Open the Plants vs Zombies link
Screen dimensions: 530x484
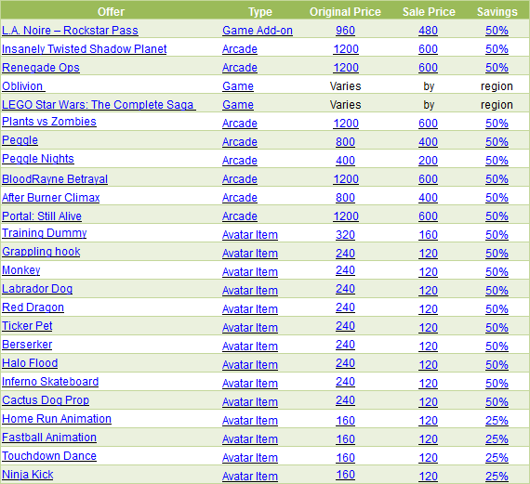[49, 122]
